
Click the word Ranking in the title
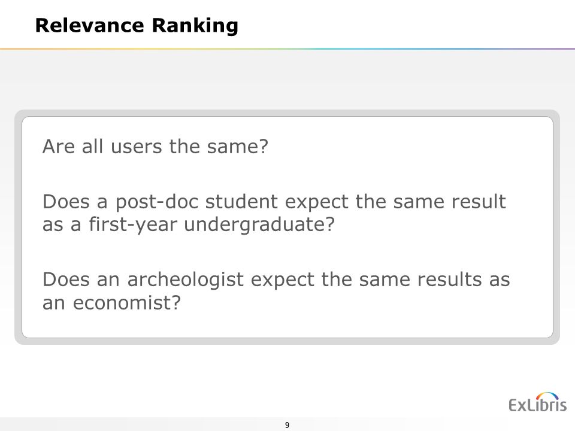tap(195, 26)
